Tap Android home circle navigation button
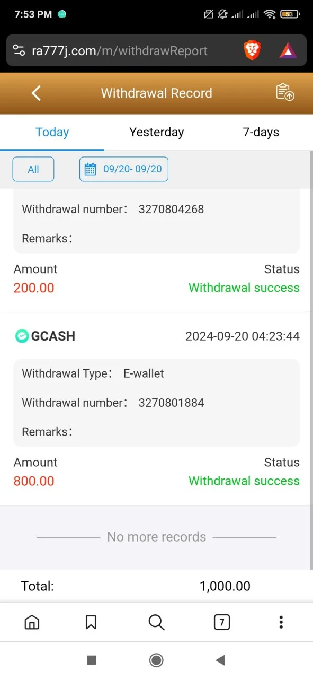This screenshot has height=679, width=313. pyautogui.click(x=156, y=660)
